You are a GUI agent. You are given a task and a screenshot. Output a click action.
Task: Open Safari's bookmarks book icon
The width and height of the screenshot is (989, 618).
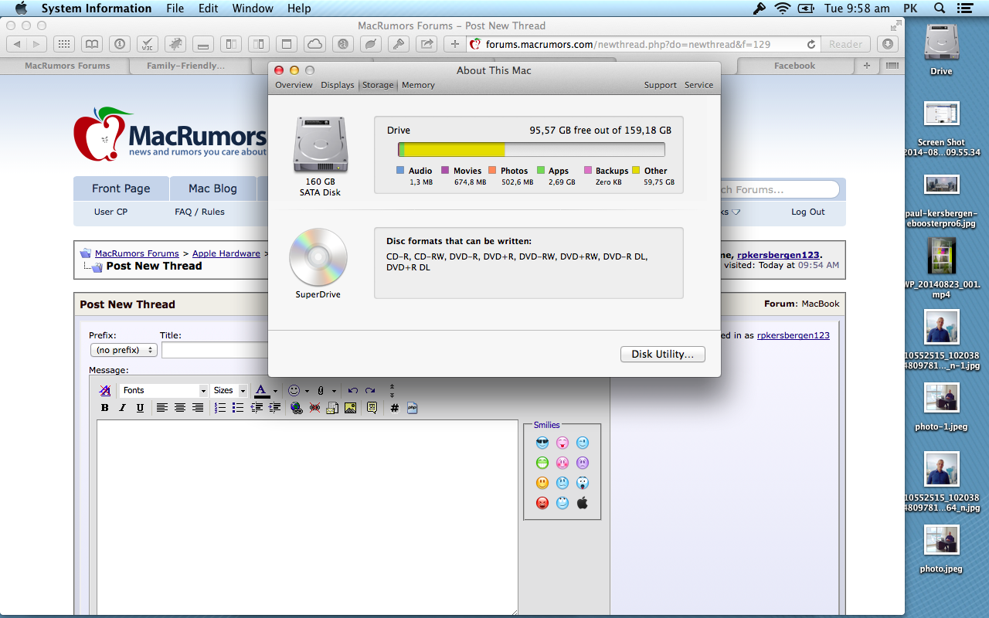pos(91,44)
